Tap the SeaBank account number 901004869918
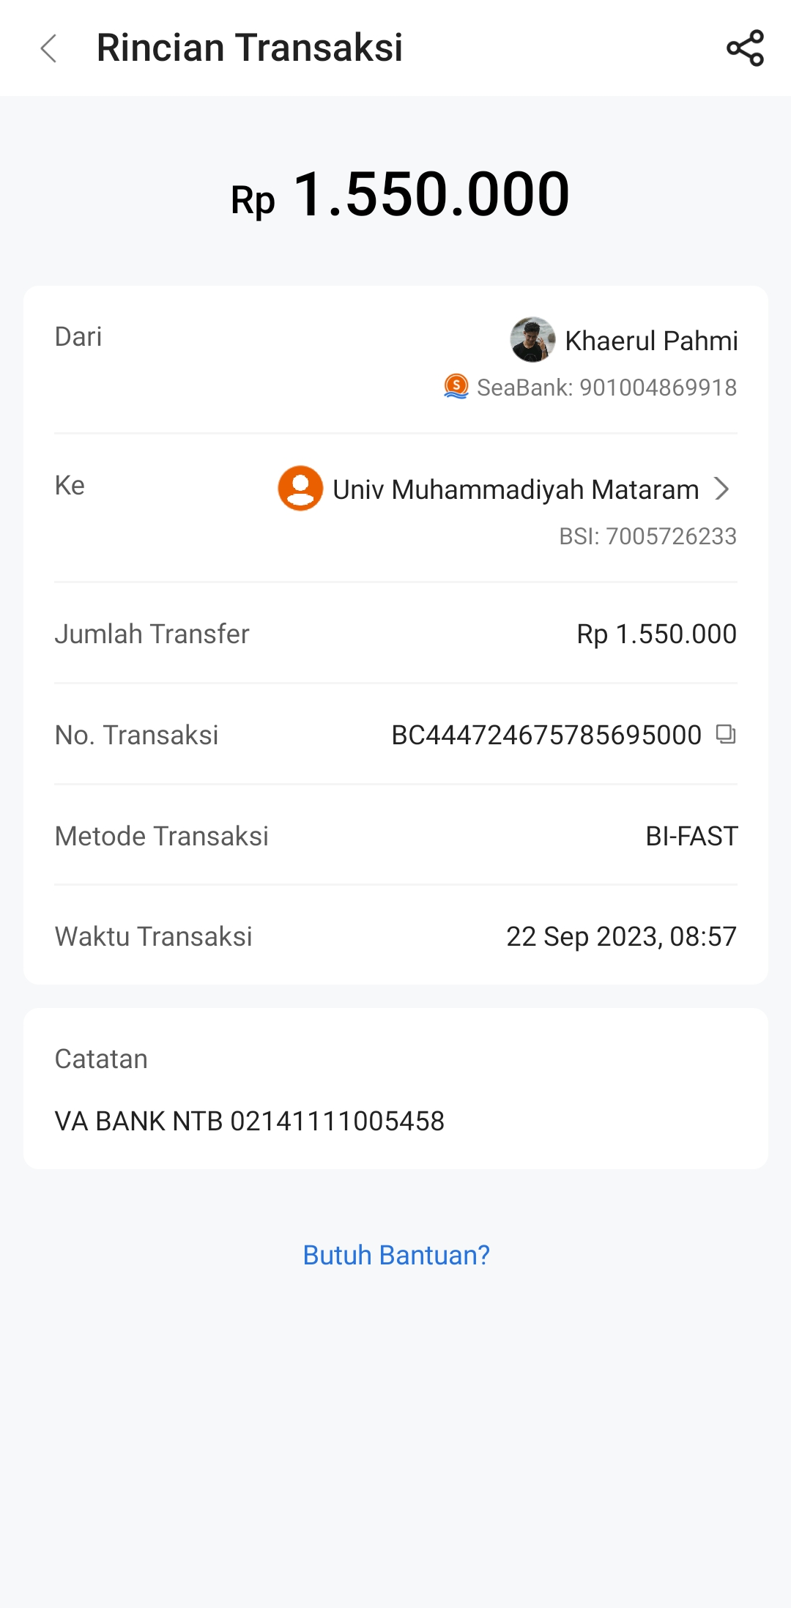Screen dimensions: 791x1608 coord(658,388)
